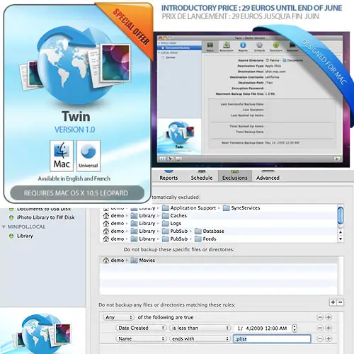354x354 pixels.
Task: Select the PubSub Database row
Action: pos(219,231)
